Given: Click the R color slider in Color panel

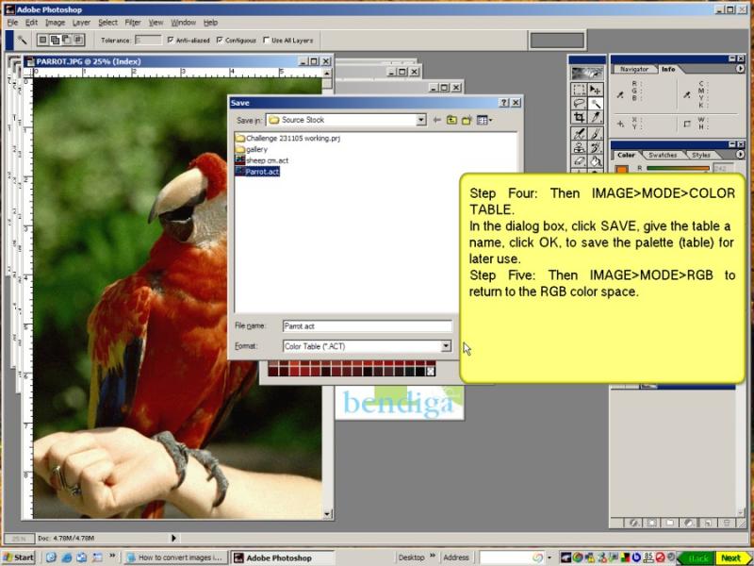Looking at the screenshot, I should [678, 168].
